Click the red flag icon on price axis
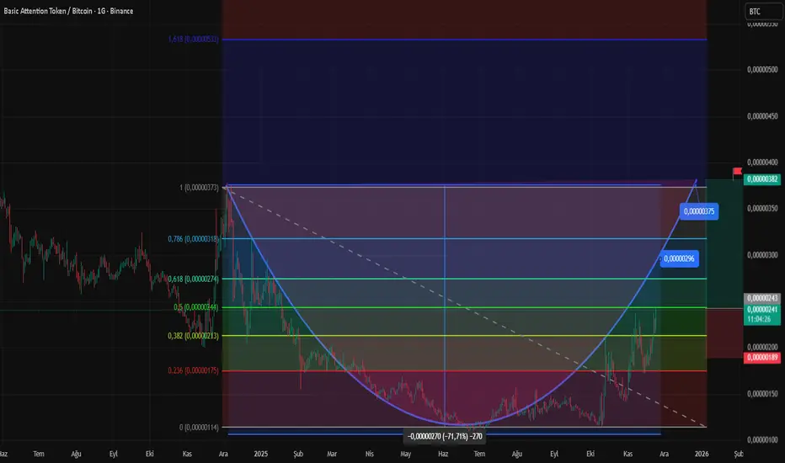The image size is (785, 463). tap(738, 171)
